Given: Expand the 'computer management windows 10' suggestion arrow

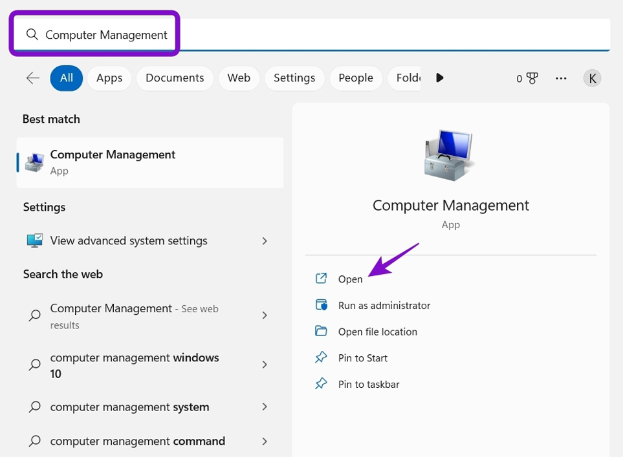Looking at the screenshot, I should (264, 365).
